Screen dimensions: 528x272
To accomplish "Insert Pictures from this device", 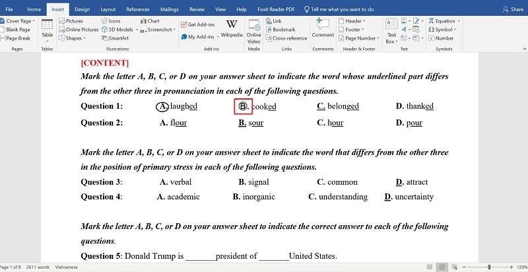I will pos(71,21).
